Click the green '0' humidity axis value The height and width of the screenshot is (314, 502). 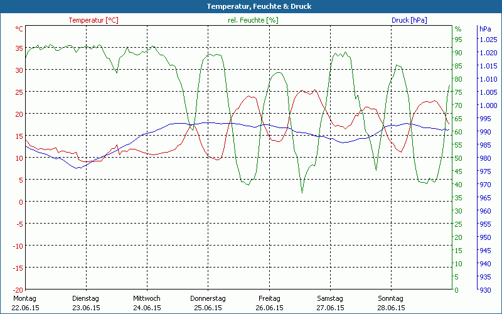point(457,290)
